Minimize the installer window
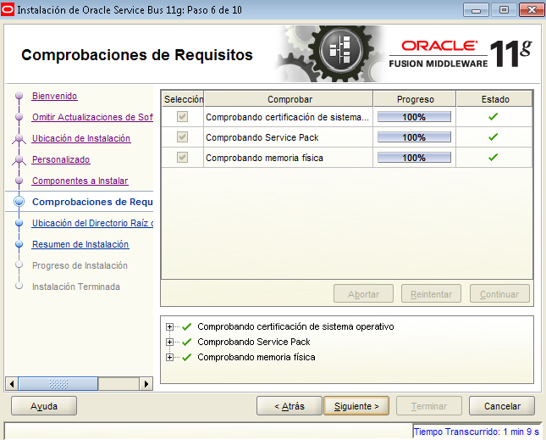Screen dimensions: 546x440 (x=477, y=10)
